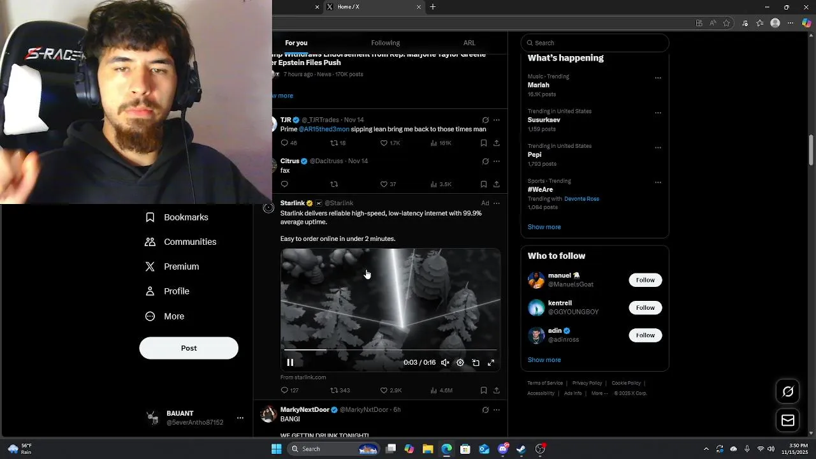Switch to the For you tab
Screen dimensions: 816x459
point(296,43)
